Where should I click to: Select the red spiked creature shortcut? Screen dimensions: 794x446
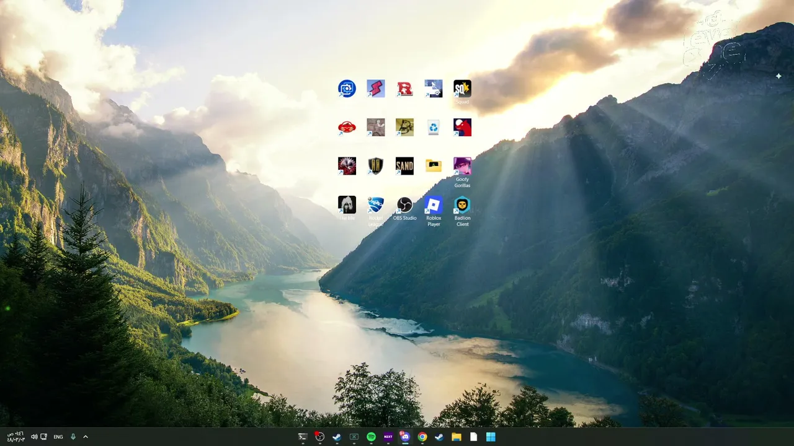click(x=347, y=165)
